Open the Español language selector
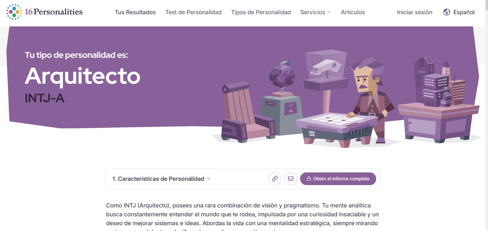The height and width of the screenshot is (231, 488). 459,12
